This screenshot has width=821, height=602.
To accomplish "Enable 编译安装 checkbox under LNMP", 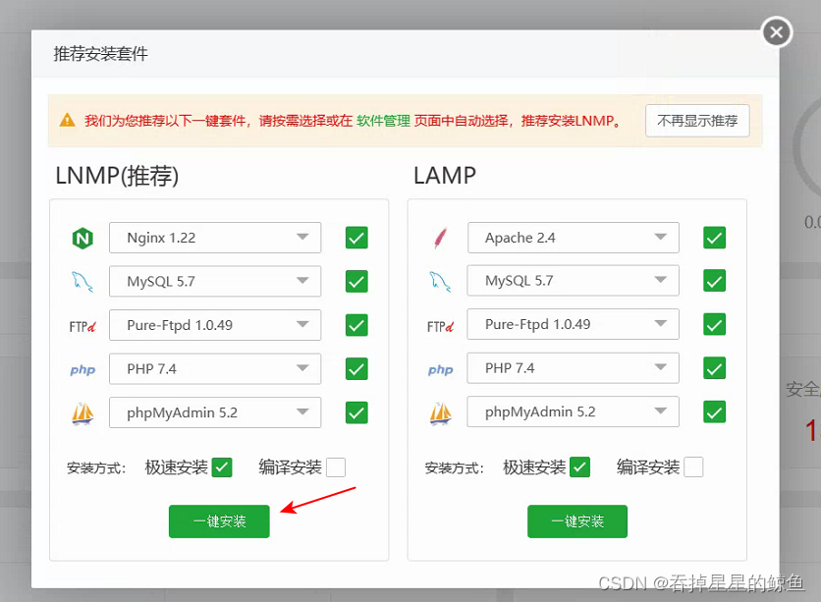I will coord(336,466).
